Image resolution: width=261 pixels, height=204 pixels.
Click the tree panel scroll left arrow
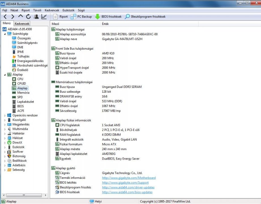click(x=4, y=195)
